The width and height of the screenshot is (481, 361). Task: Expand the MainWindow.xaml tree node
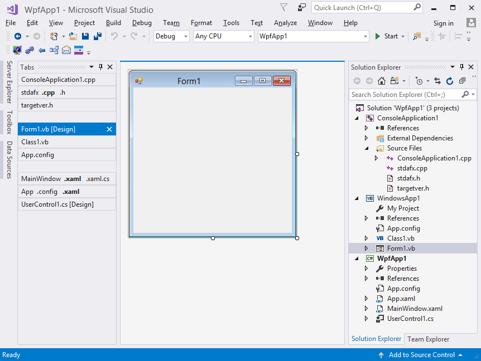[x=367, y=309]
